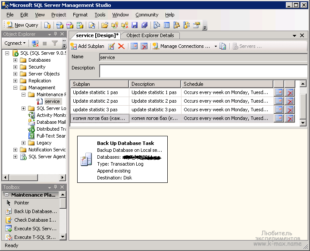Click the subplan schedule calendar toolbar icon
The width and height of the screenshot is (310, 251).
click(134, 46)
